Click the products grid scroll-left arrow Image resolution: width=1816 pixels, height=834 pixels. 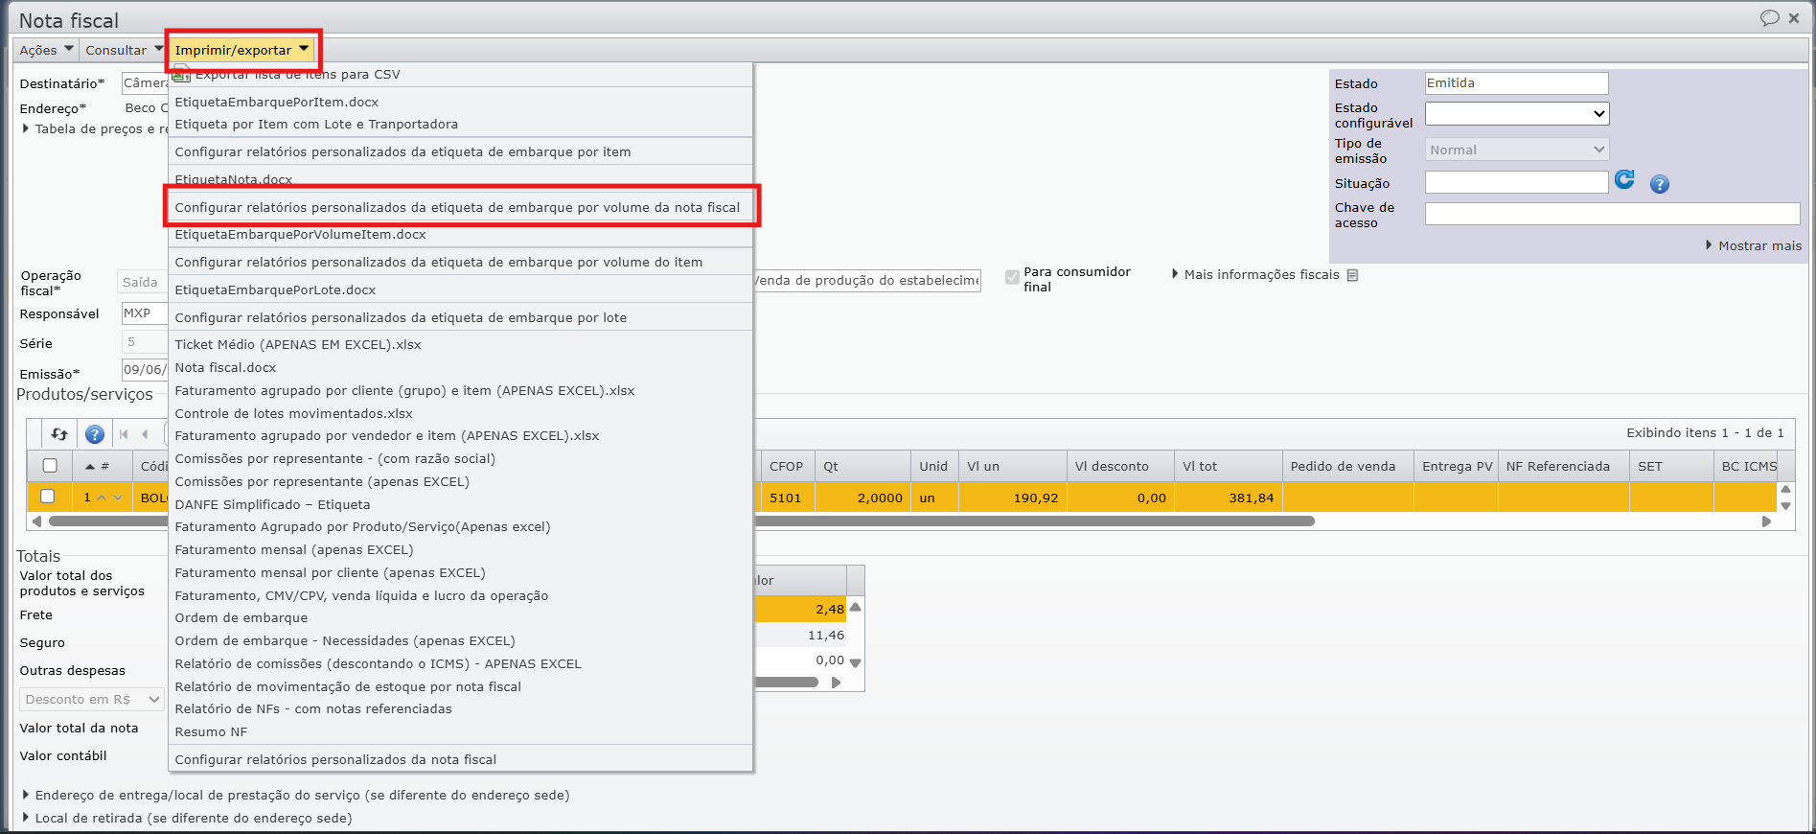[x=36, y=521]
